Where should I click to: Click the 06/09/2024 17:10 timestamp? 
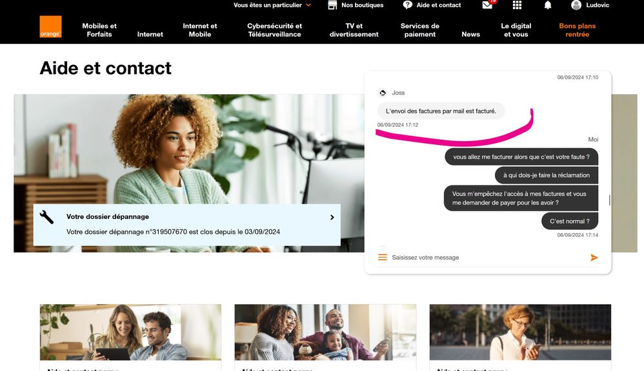click(x=578, y=77)
